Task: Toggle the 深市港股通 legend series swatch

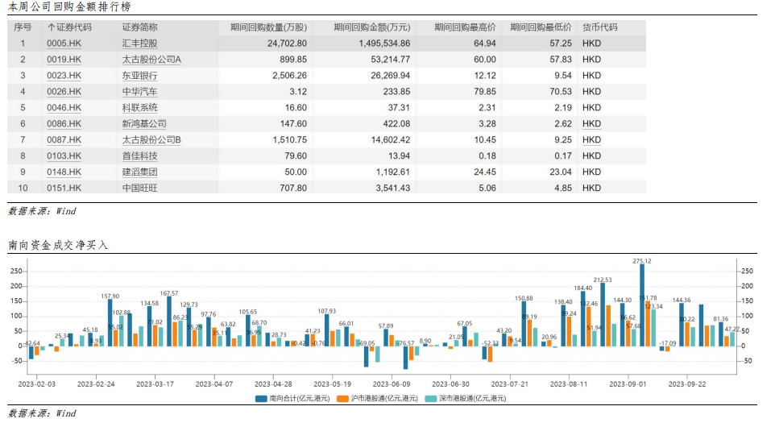Action: point(431,398)
